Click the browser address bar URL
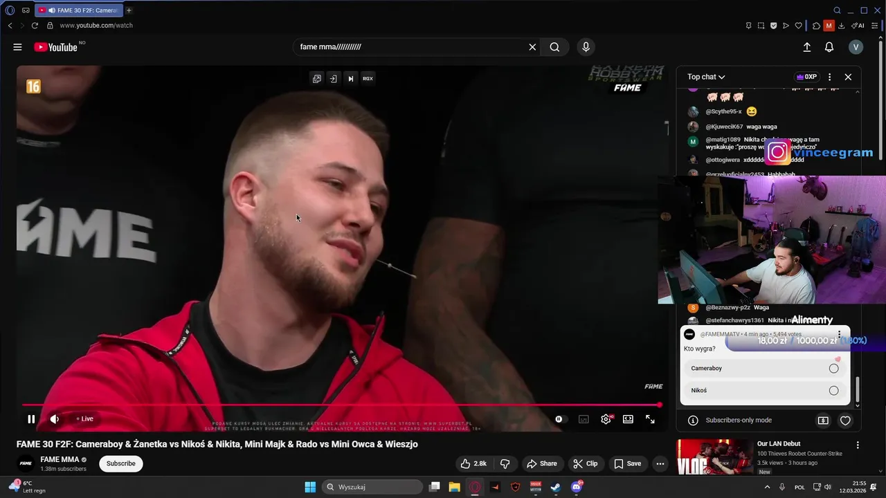Viewport: 886px width, 498px height. coord(96,26)
